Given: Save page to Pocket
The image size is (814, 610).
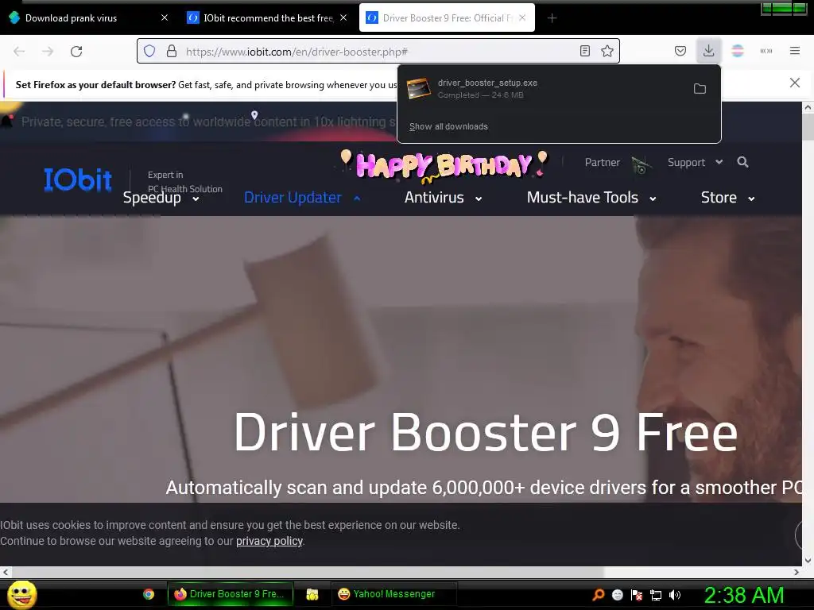Looking at the screenshot, I should [680, 51].
